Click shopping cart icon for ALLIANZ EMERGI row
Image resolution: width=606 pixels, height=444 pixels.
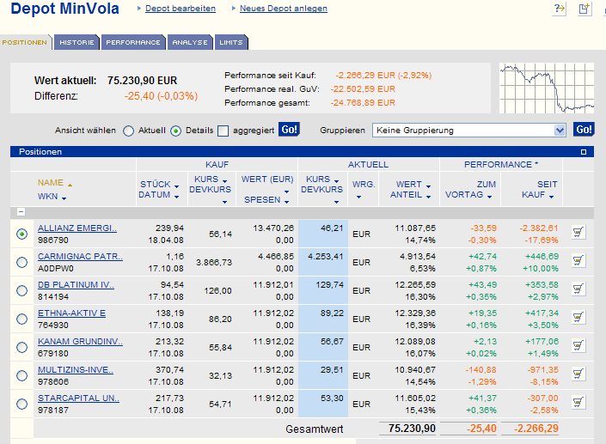[578, 234]
